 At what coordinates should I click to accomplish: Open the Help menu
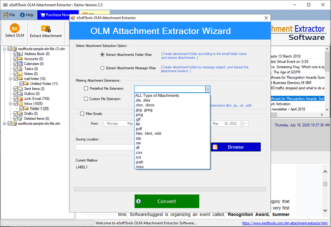point(27,15)
